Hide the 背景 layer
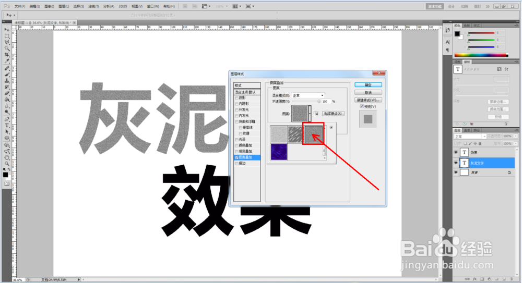 tap(456, 173)
